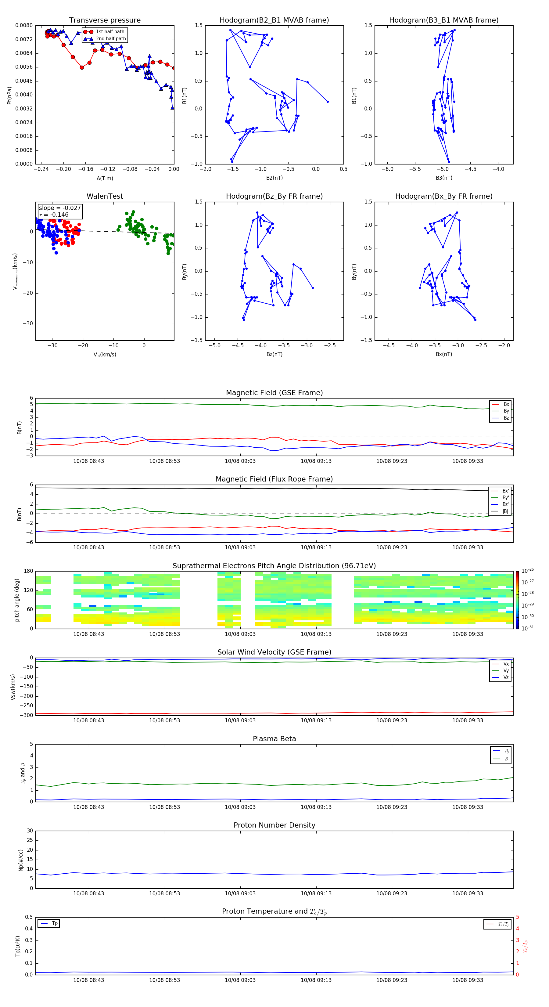
Task: Click "Bx'" entry in Flux Rope legend
Action: pyautogui.click(x=500, y=491)
